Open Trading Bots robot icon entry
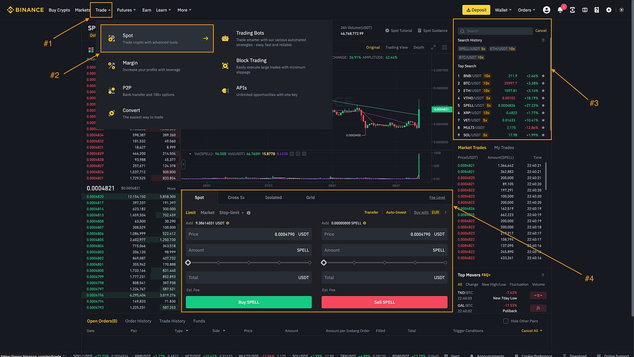This screenshot has width=634, height=357. point(225,38)
